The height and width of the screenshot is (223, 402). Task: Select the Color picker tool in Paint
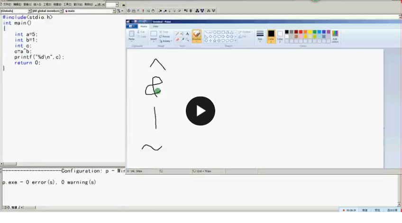[x=182, y=39]
